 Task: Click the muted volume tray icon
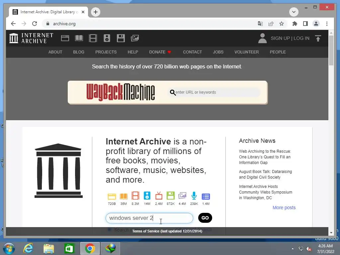308,249
